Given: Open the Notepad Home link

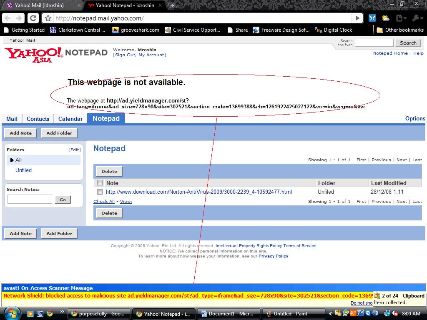Looking at the screenshot, I should pos(390,53).
